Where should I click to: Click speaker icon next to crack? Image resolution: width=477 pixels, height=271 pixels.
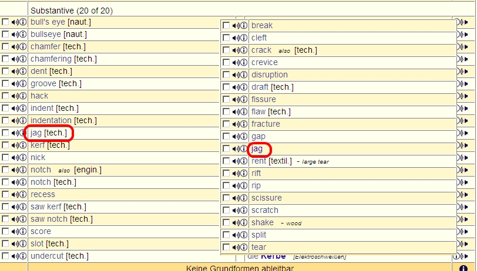point(236,50)
